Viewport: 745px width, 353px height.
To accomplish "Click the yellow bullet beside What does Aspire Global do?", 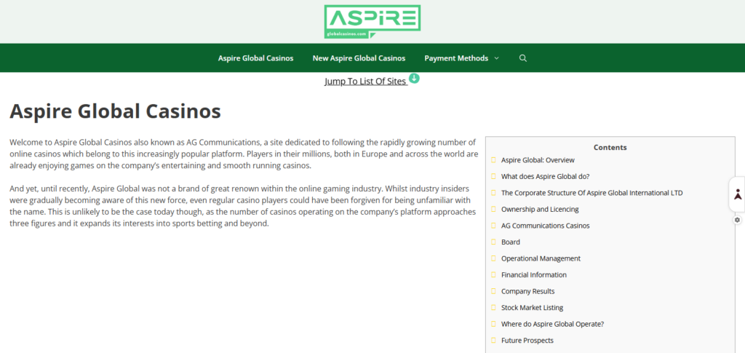I will tap(493, 176).
